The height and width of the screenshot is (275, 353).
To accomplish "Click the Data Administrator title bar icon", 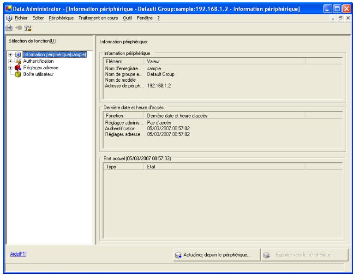I will pos(8,9).
